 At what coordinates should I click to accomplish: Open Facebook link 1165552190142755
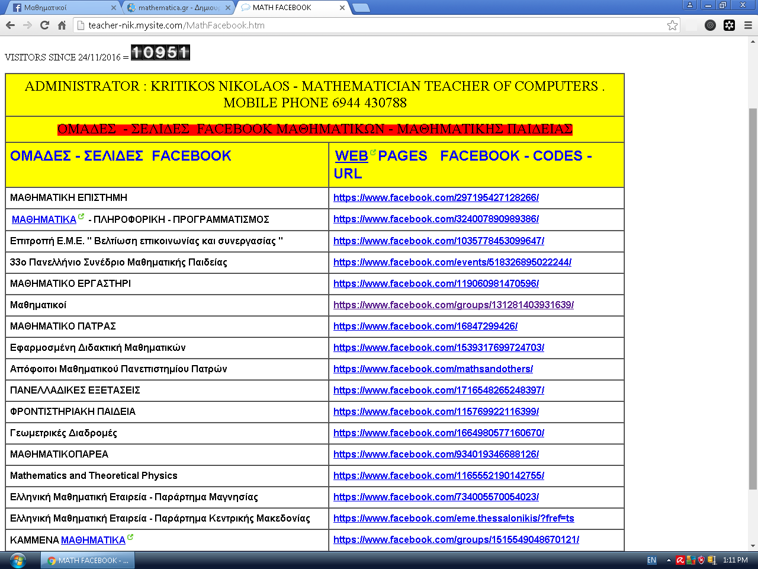(439, 475)
